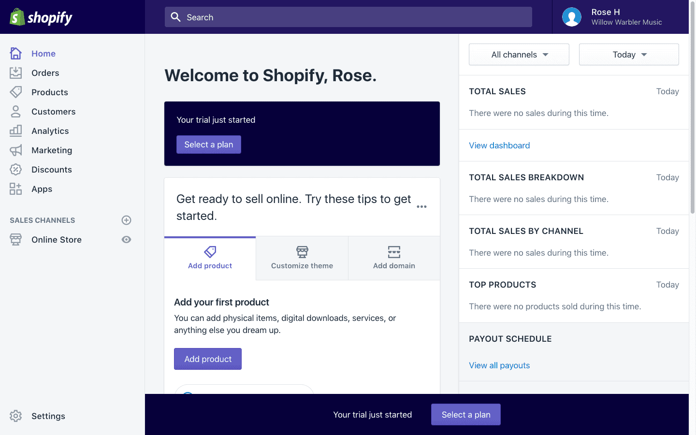Click Select a plan in the bottom banner
The image size is (696, 435).
pyautogui.click(x=466, y=415)
